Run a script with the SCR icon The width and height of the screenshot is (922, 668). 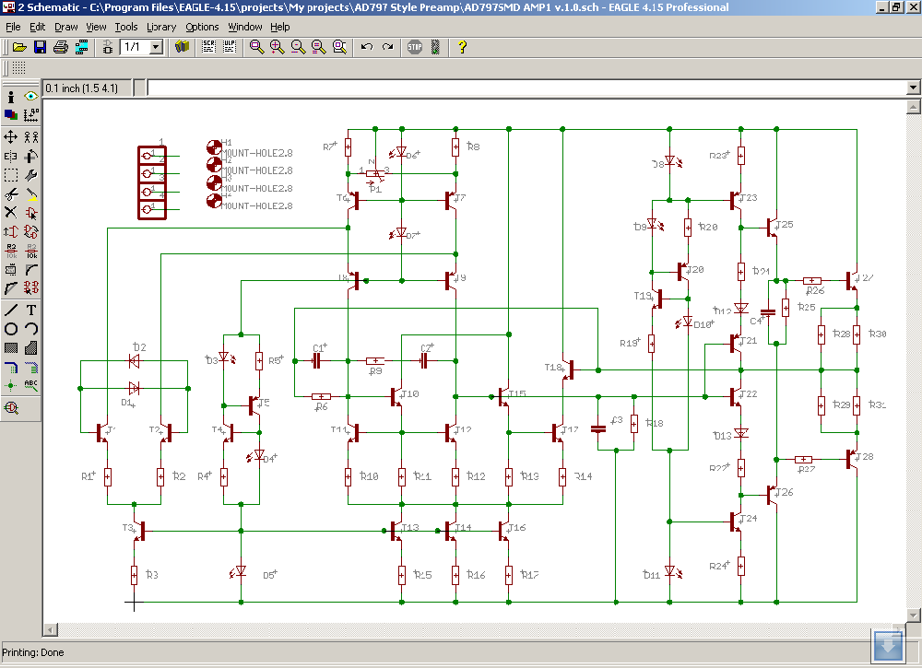click(208, 47)
